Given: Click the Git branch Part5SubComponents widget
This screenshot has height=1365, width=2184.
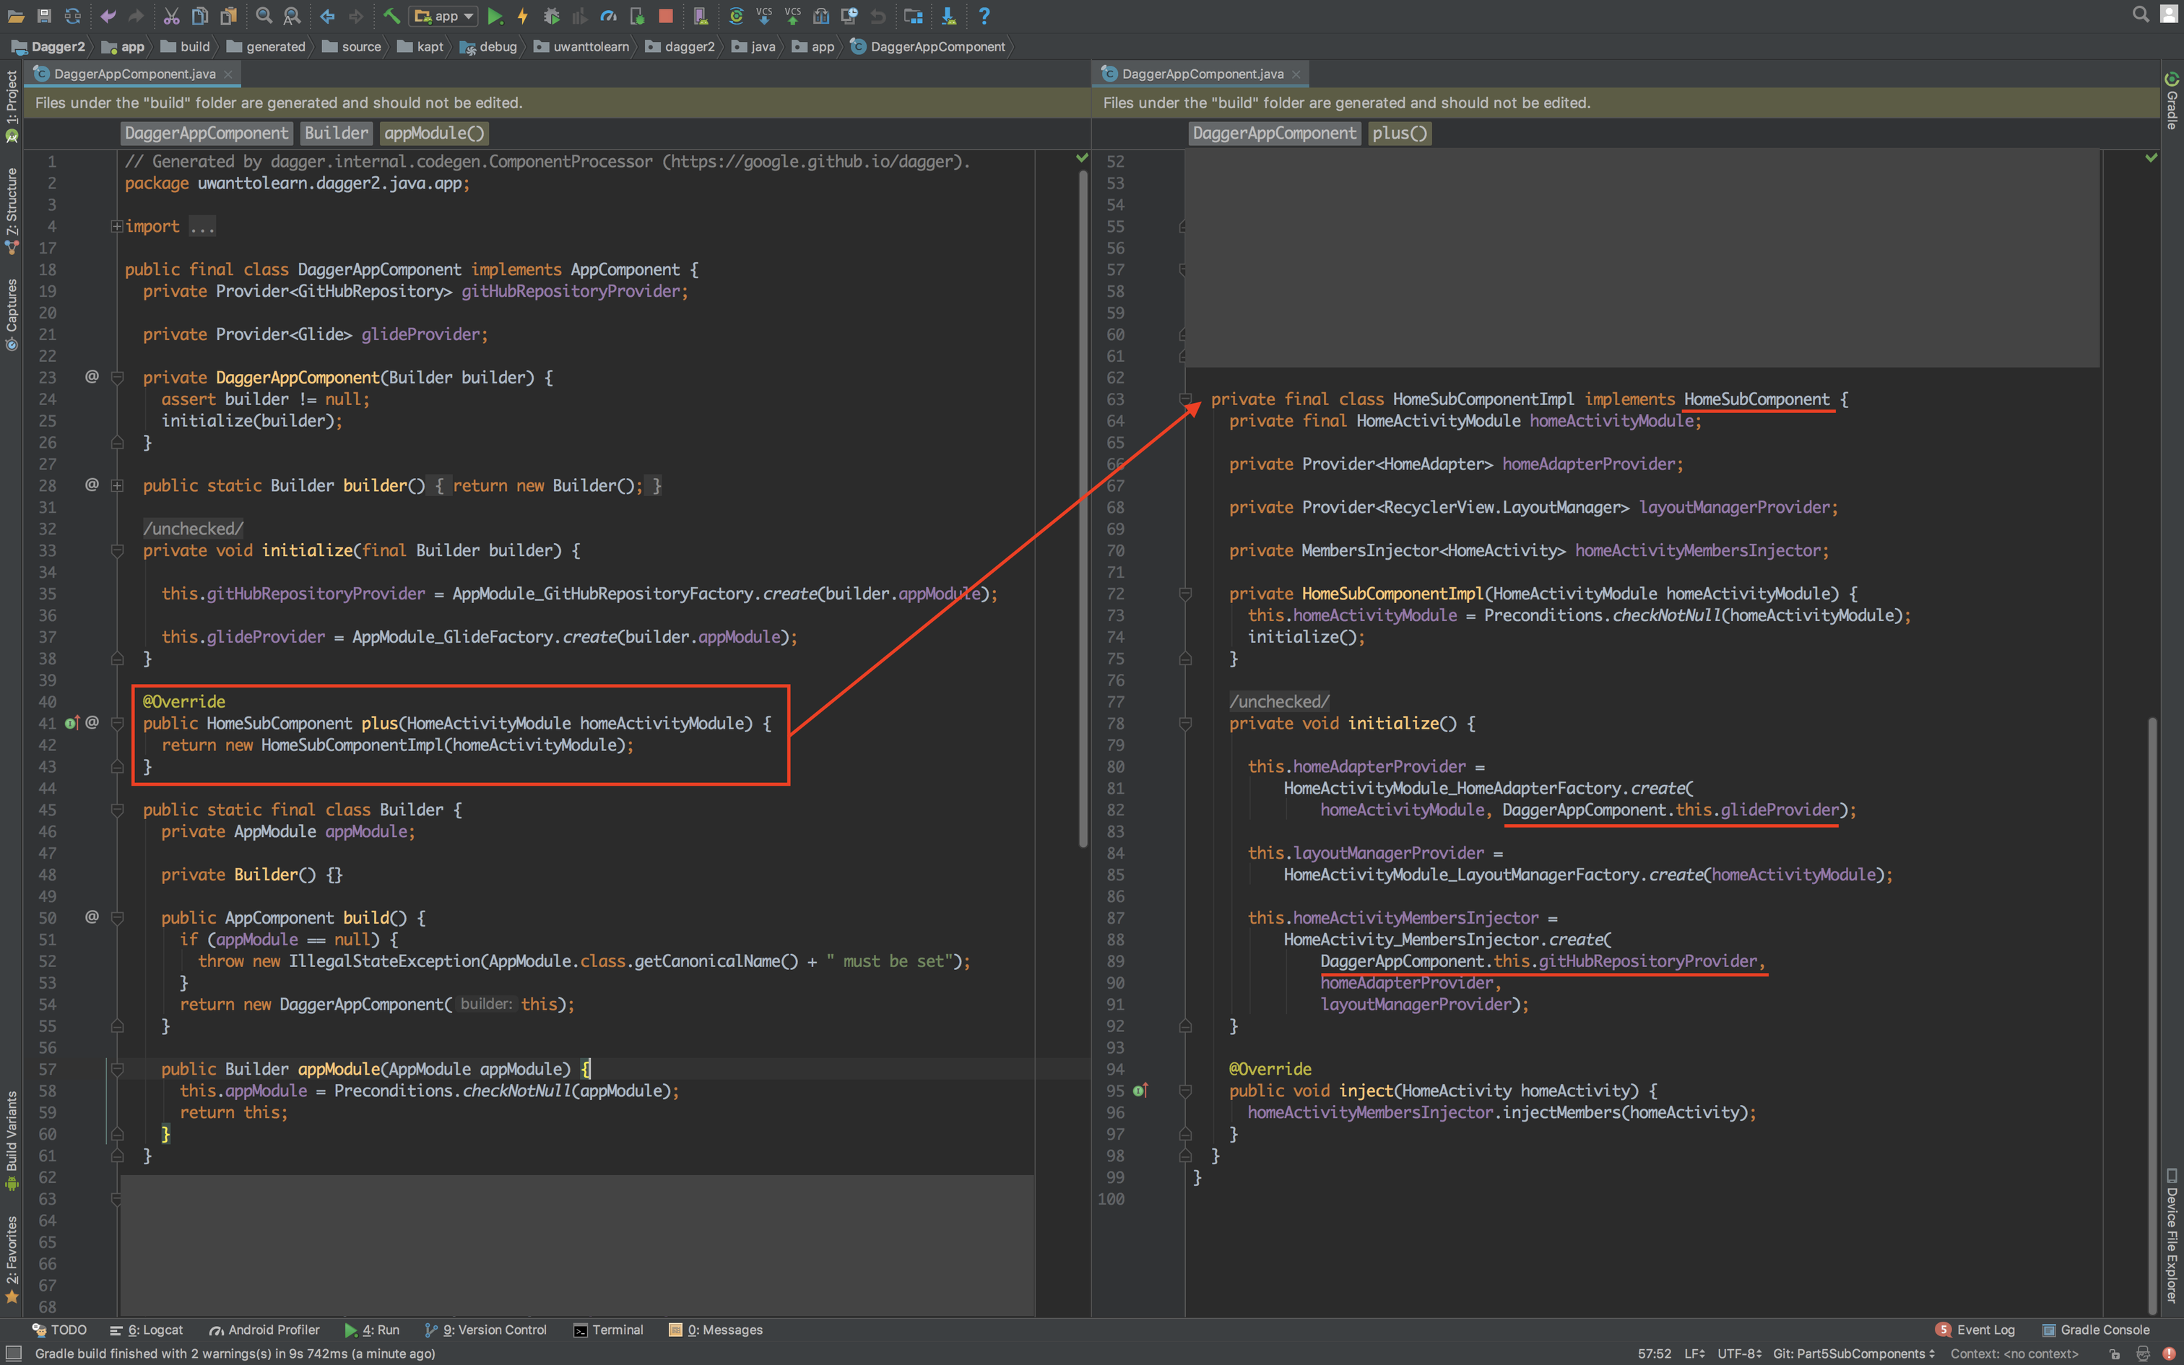Looking at the screenshot, I should 1852,1353.
